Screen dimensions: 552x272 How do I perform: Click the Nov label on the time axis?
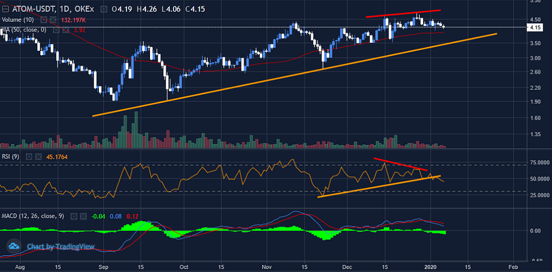266,267
